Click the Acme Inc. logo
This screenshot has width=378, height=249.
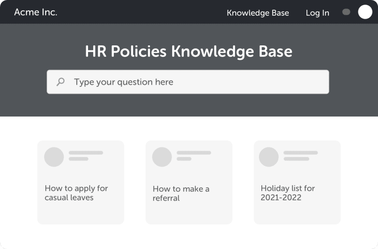coord(35,12)
